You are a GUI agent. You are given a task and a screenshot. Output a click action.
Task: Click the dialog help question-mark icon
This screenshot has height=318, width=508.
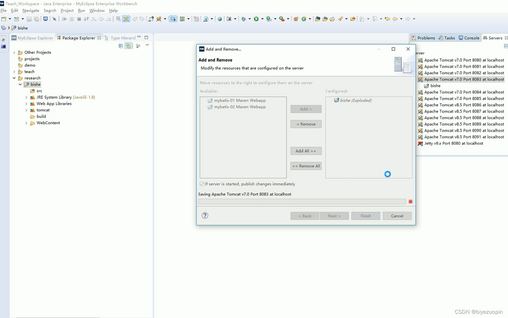point(205,215)
